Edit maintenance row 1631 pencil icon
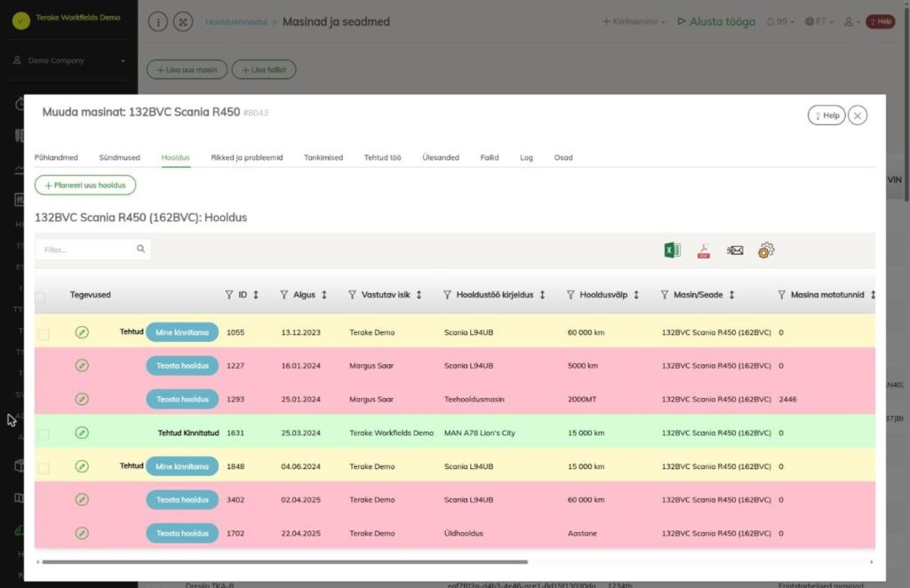The height and width of the screenshot is (588, 910). click(x=82, y=433)
